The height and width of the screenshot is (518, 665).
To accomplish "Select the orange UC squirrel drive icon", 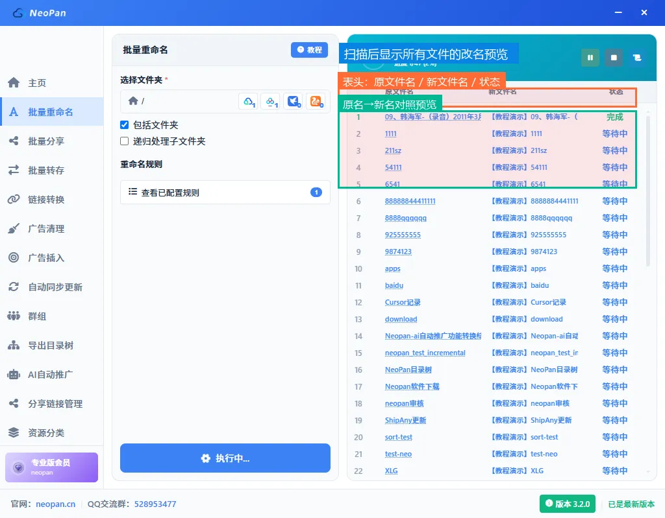I will tap(316, 102).
